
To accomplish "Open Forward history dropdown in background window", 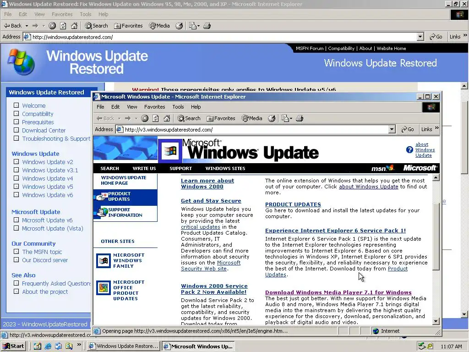I will point(44,26).
